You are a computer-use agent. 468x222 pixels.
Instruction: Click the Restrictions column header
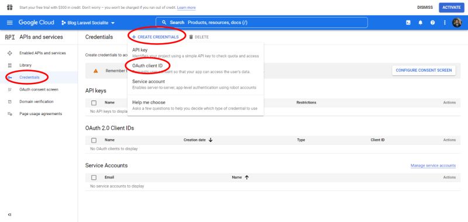306,102
